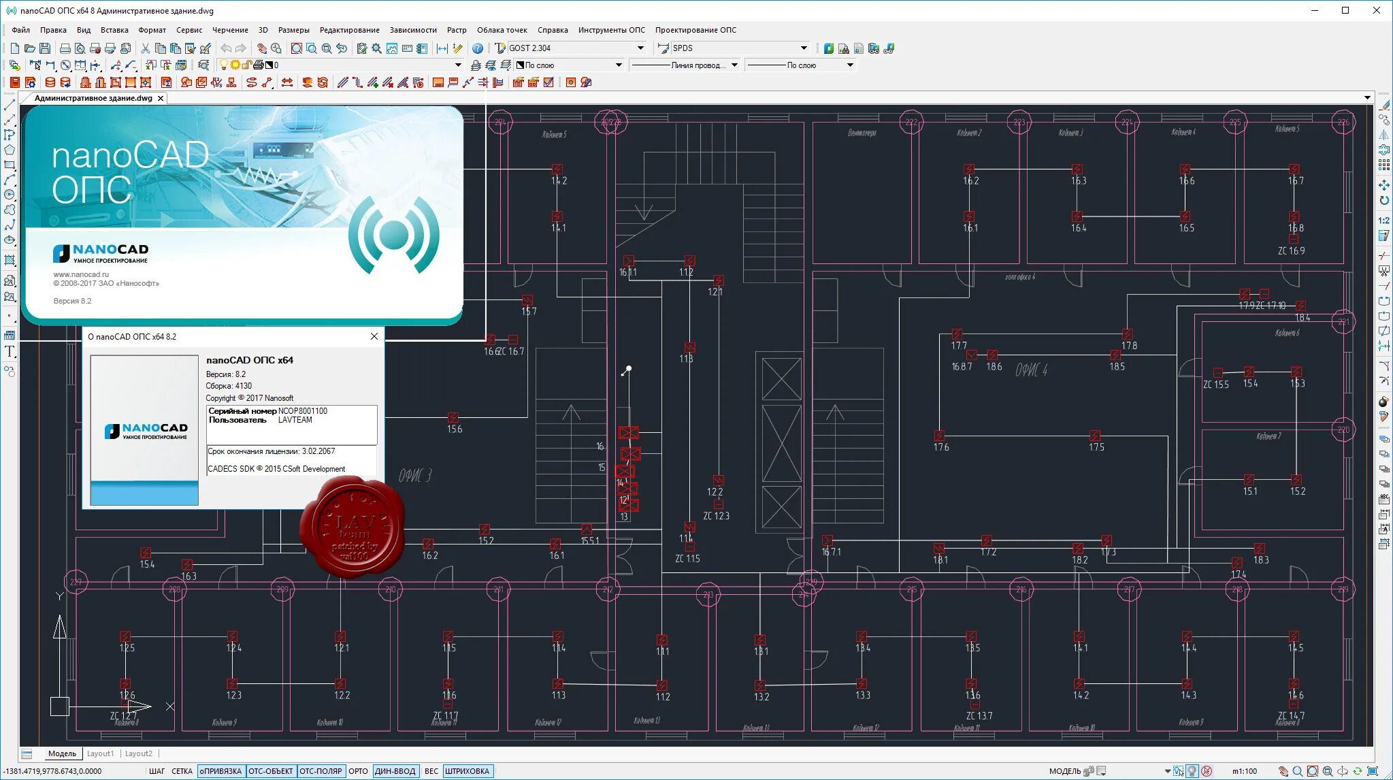
Task: Click the layer 0 color square swatch
Action: [269, 65]
